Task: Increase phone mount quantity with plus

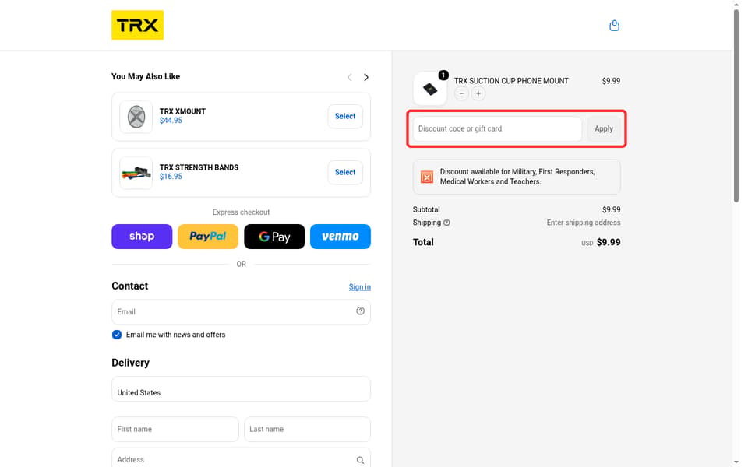Action: click(x=478, y=93)
